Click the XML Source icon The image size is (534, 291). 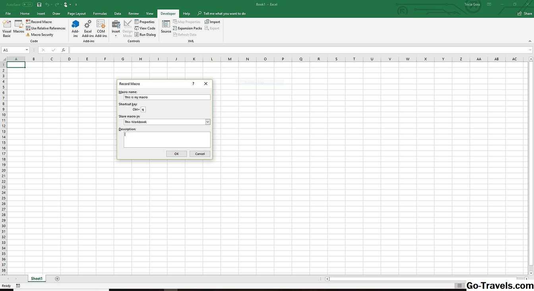(166, 27)
